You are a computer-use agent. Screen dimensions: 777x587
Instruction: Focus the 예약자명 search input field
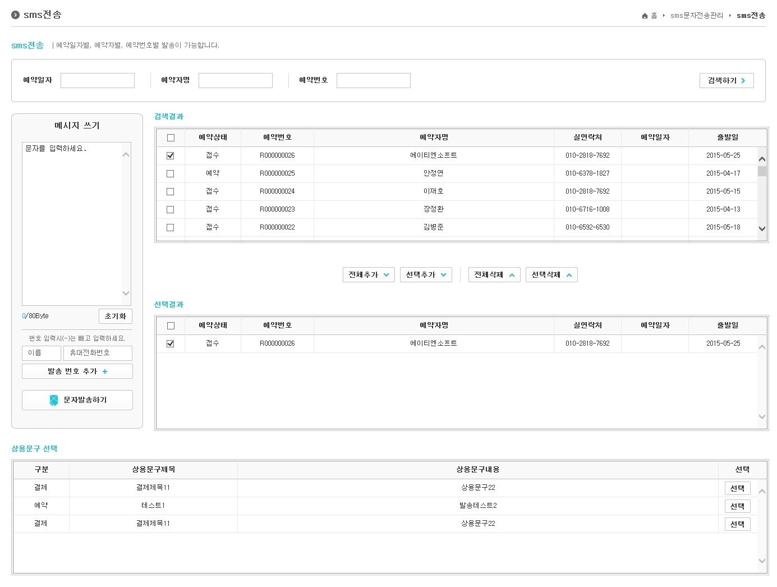235,81
